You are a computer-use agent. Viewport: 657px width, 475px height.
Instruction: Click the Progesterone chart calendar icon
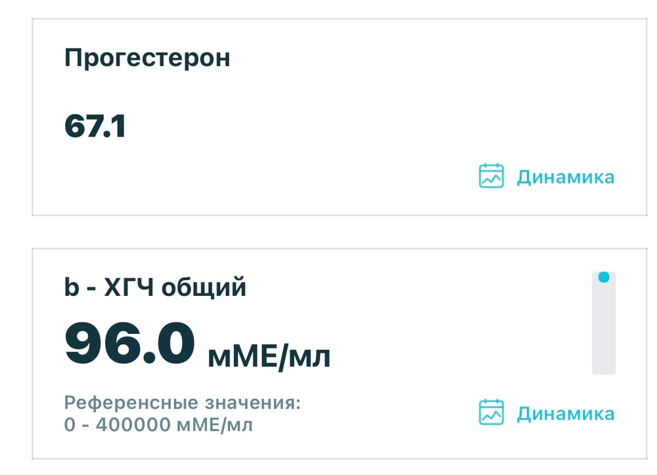491,176
